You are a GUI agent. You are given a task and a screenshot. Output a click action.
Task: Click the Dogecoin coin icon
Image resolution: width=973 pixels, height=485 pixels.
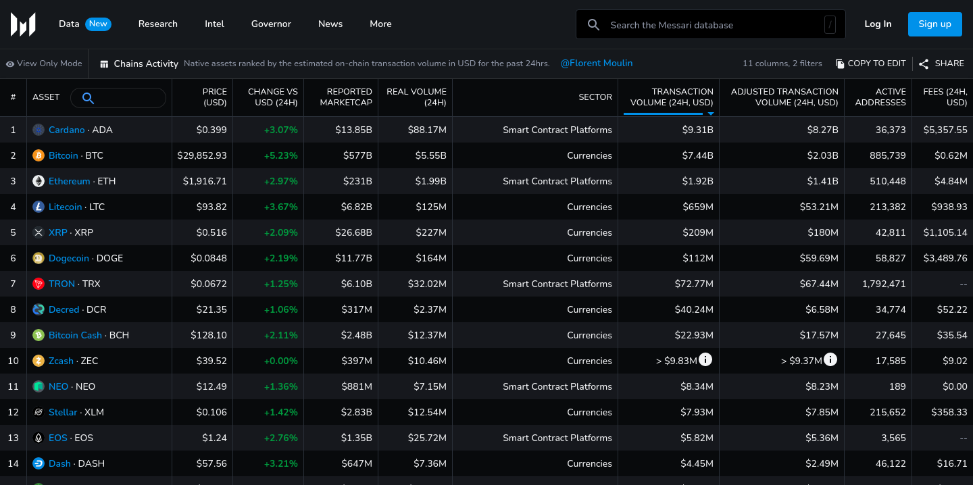39,258
